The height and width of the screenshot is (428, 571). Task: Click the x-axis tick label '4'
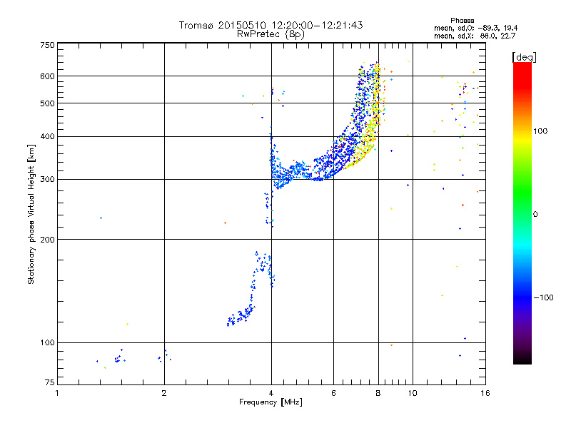[x=271, y=393]
